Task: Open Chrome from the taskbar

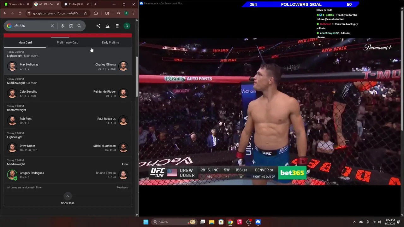Action: pos(230,222)
